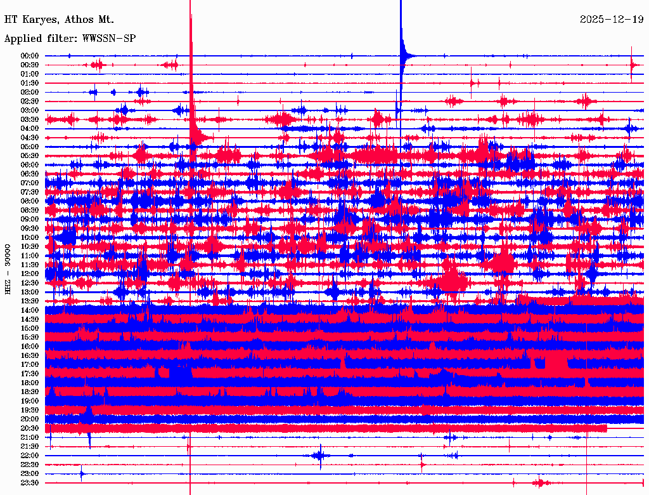
Task: Select the 10:30 time label
Action: 29,247
